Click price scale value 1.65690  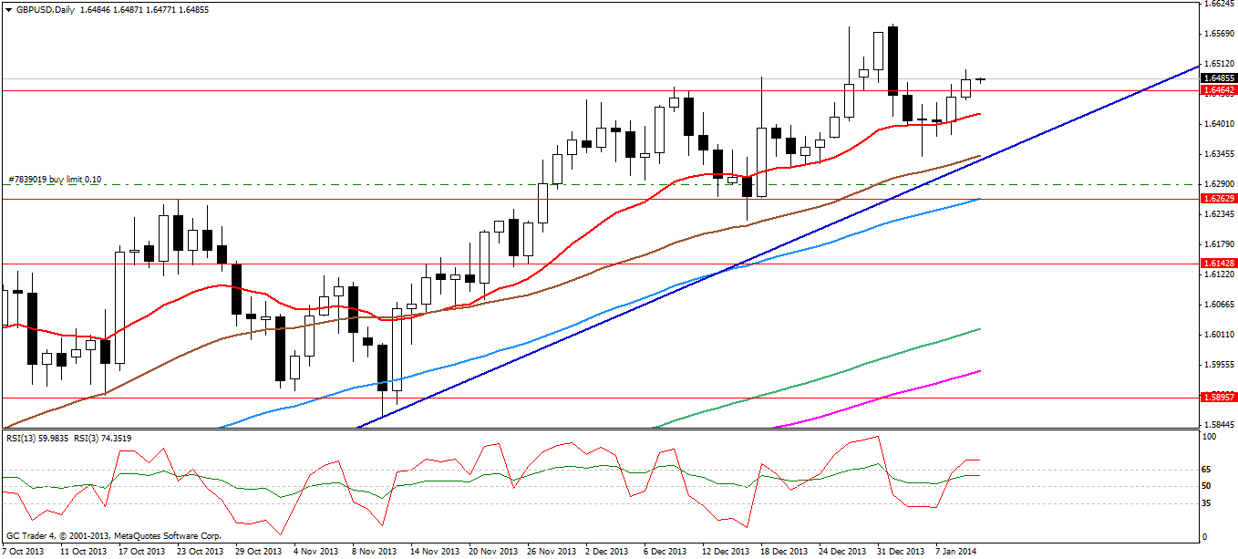tap(1220, 34)
